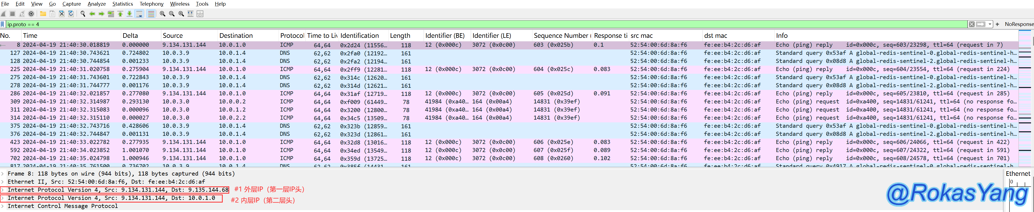Open the Analyze menu
Image resolution: width=1034 pixels, height=212 pixels.
[96, 4]
